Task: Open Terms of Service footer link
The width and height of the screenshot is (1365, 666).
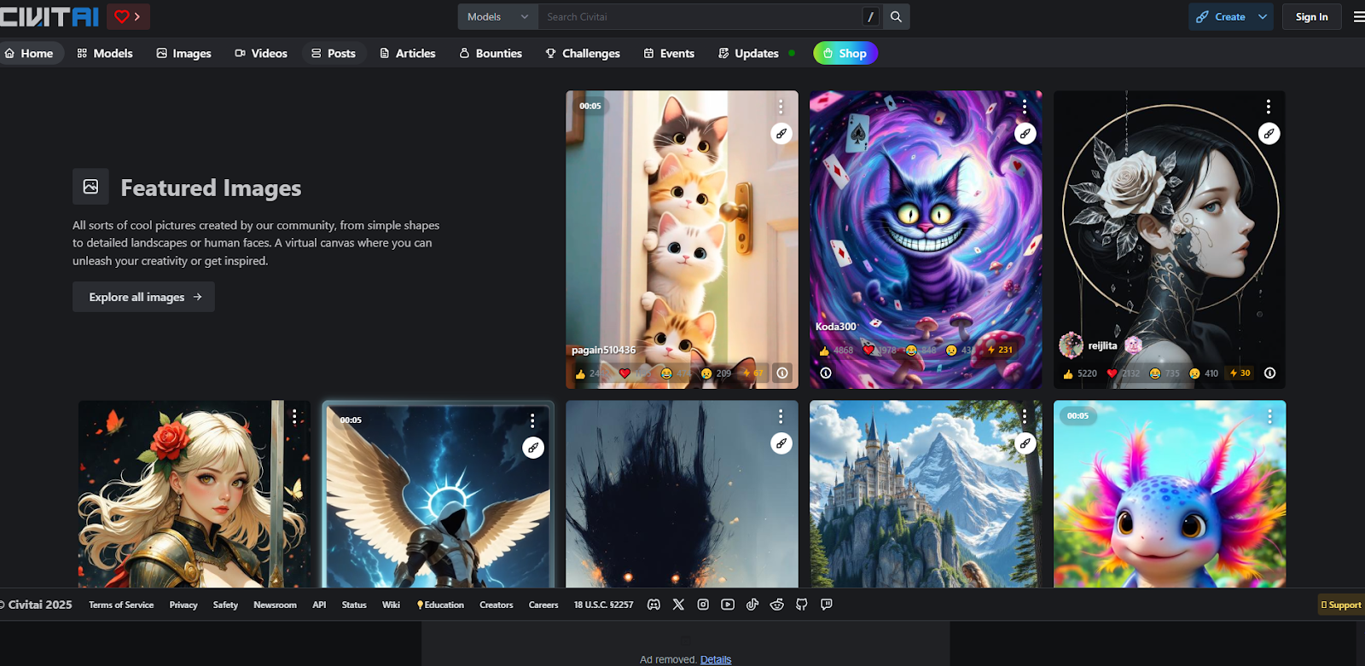Action: (x=121, y=605)
